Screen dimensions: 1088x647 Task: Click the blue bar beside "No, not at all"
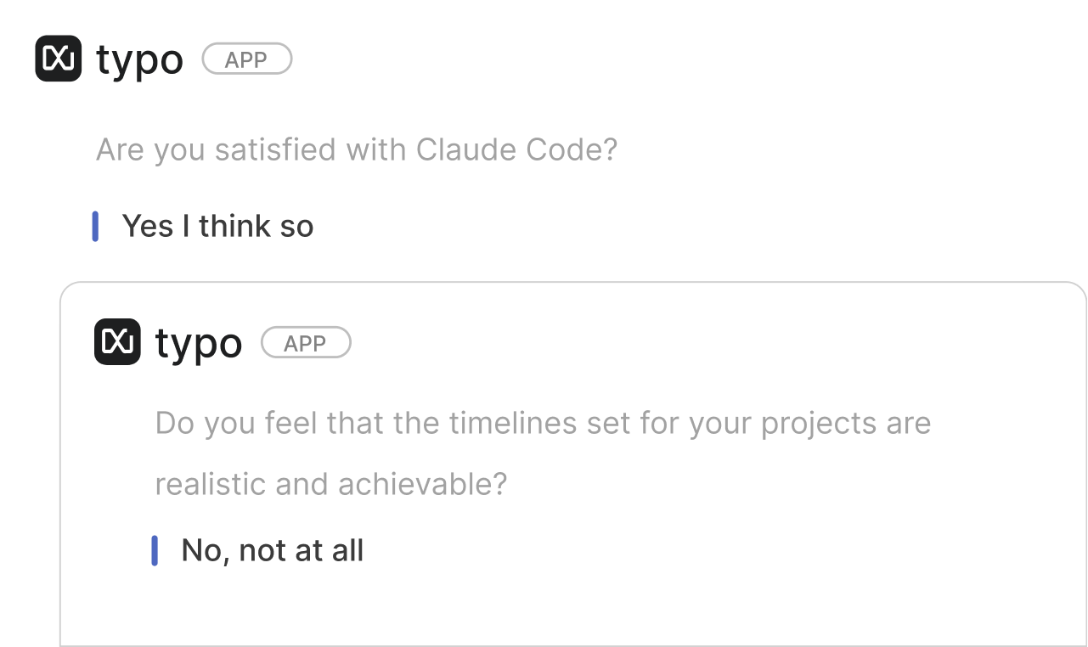(x=155, y=550)
